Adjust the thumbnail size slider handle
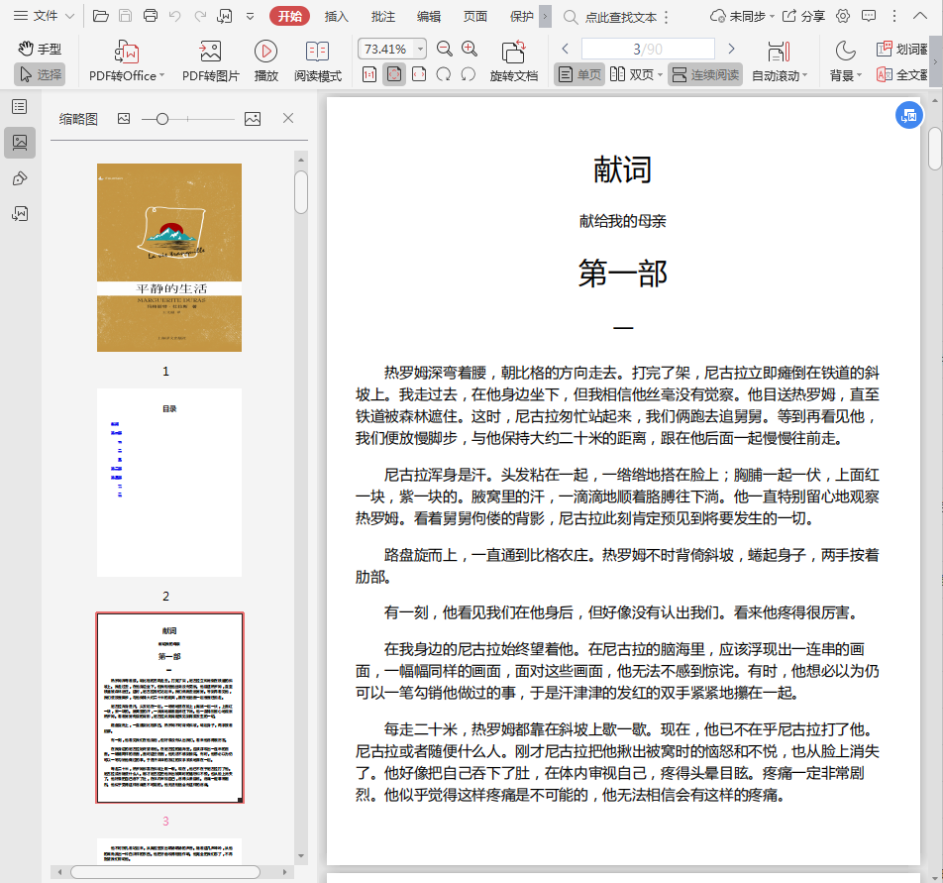 [x=162, y=119]
